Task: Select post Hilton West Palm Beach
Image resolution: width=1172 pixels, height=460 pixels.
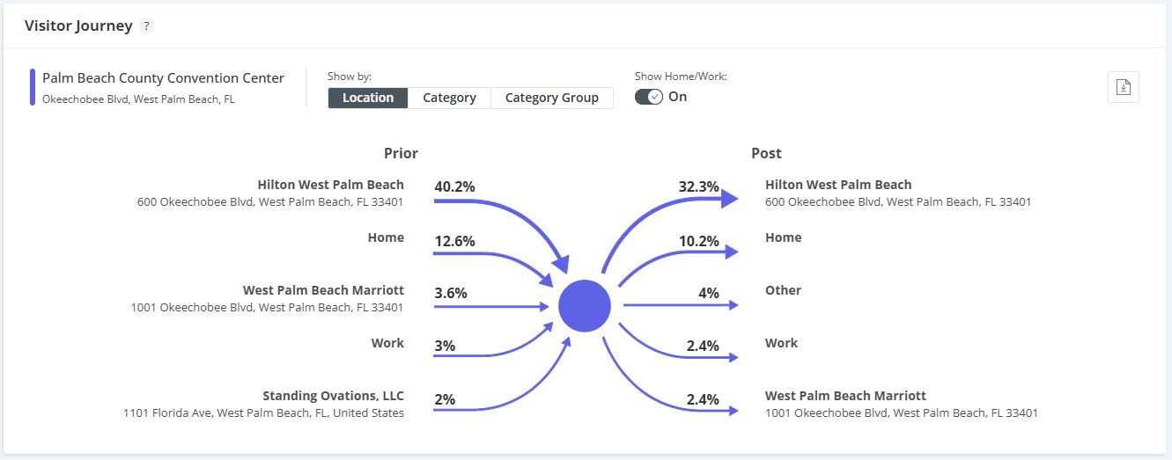Action: point(838,185)
